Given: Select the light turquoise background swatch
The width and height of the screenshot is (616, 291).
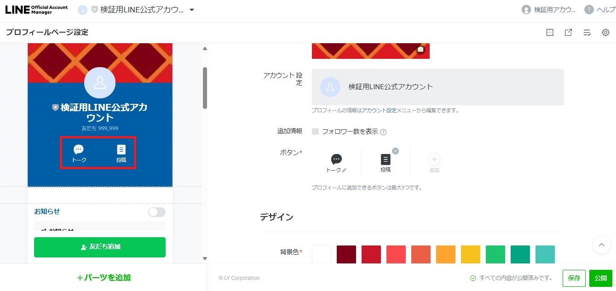Looking at the screenshot, I should (545, 255).
